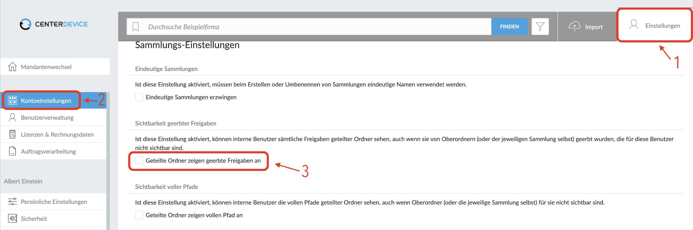693x230 pixels.
Task: Open Mandantenwechsel in sidebar
Action: (55, 67)
